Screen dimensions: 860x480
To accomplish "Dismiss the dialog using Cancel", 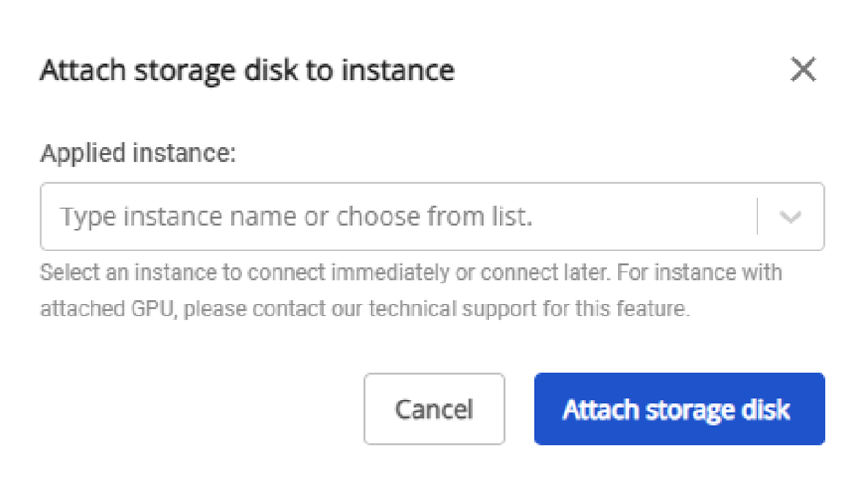I will [x=434, y=409].
